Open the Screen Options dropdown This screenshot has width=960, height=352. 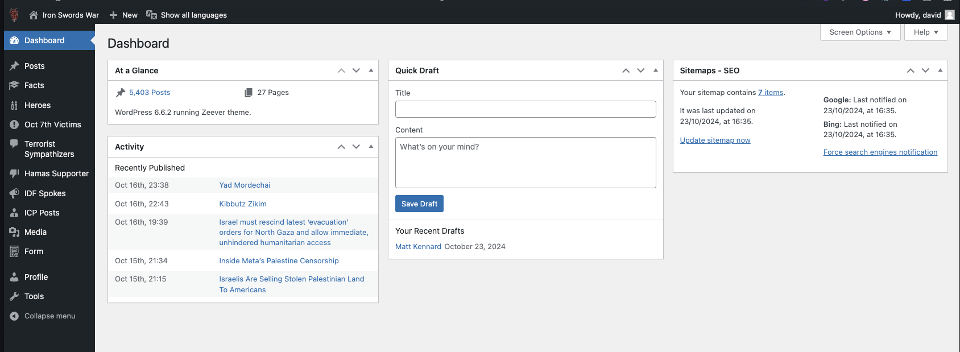[x=860, y=32]
